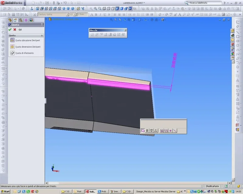Click the Balloon annotation icon
The image size is (243, 194).
tap(184, 15)
